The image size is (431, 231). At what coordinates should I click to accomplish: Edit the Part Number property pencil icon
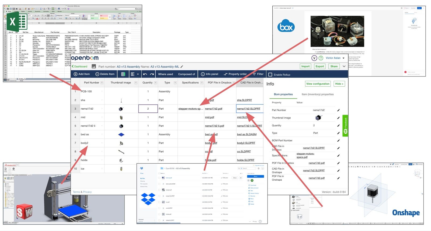pyautogui.click(x=339, y=110)
